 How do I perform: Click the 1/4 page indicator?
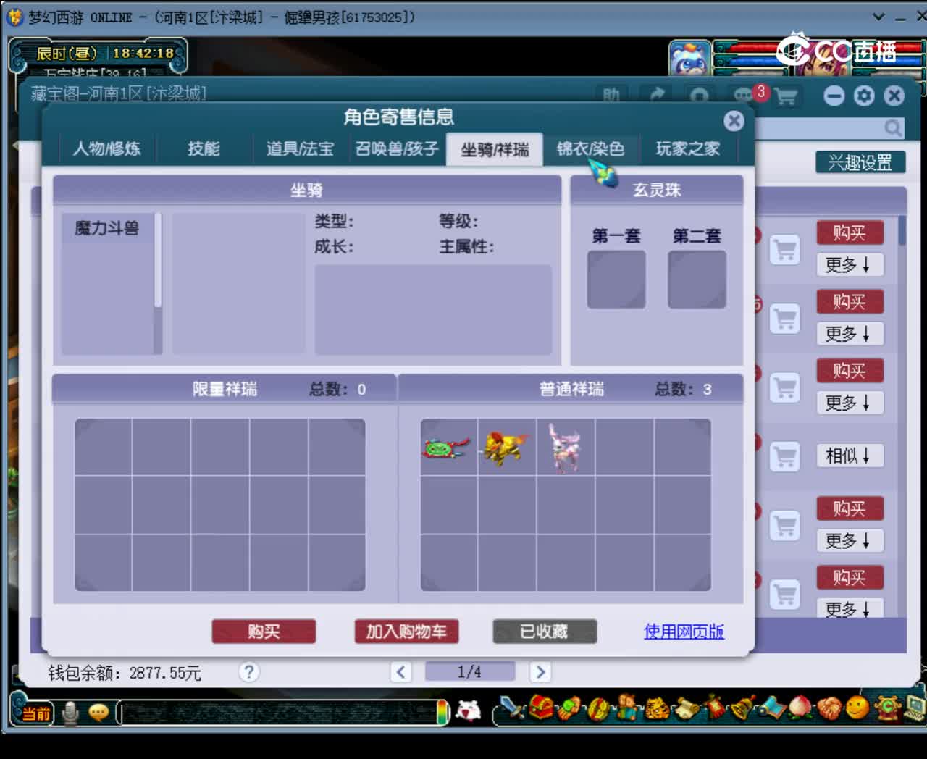469,672
